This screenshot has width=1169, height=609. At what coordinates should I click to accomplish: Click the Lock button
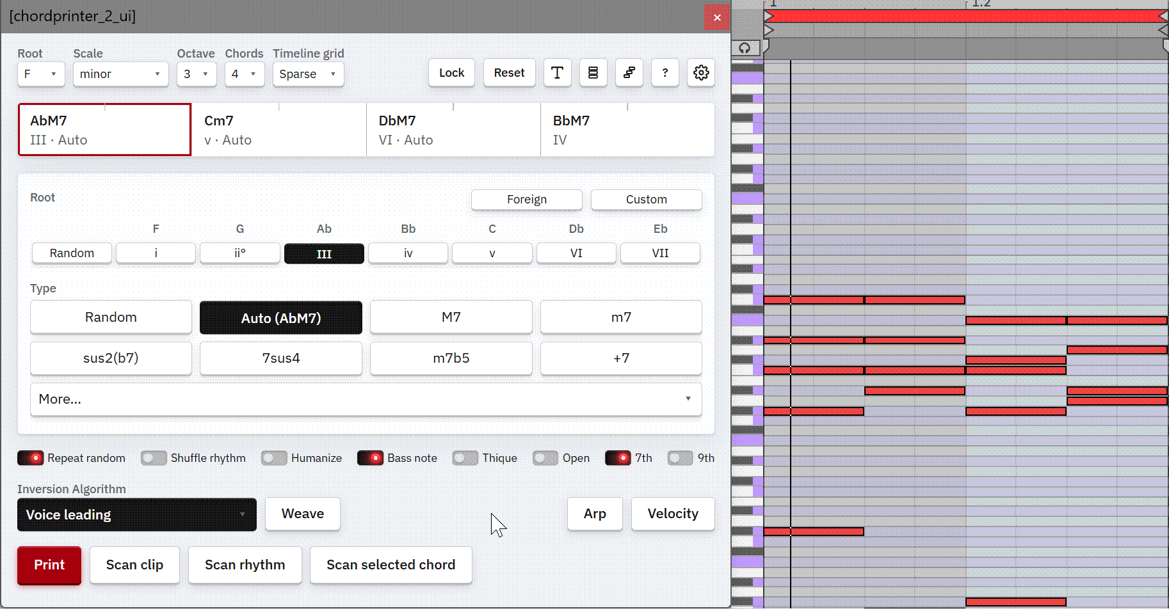tap(451, 73)
